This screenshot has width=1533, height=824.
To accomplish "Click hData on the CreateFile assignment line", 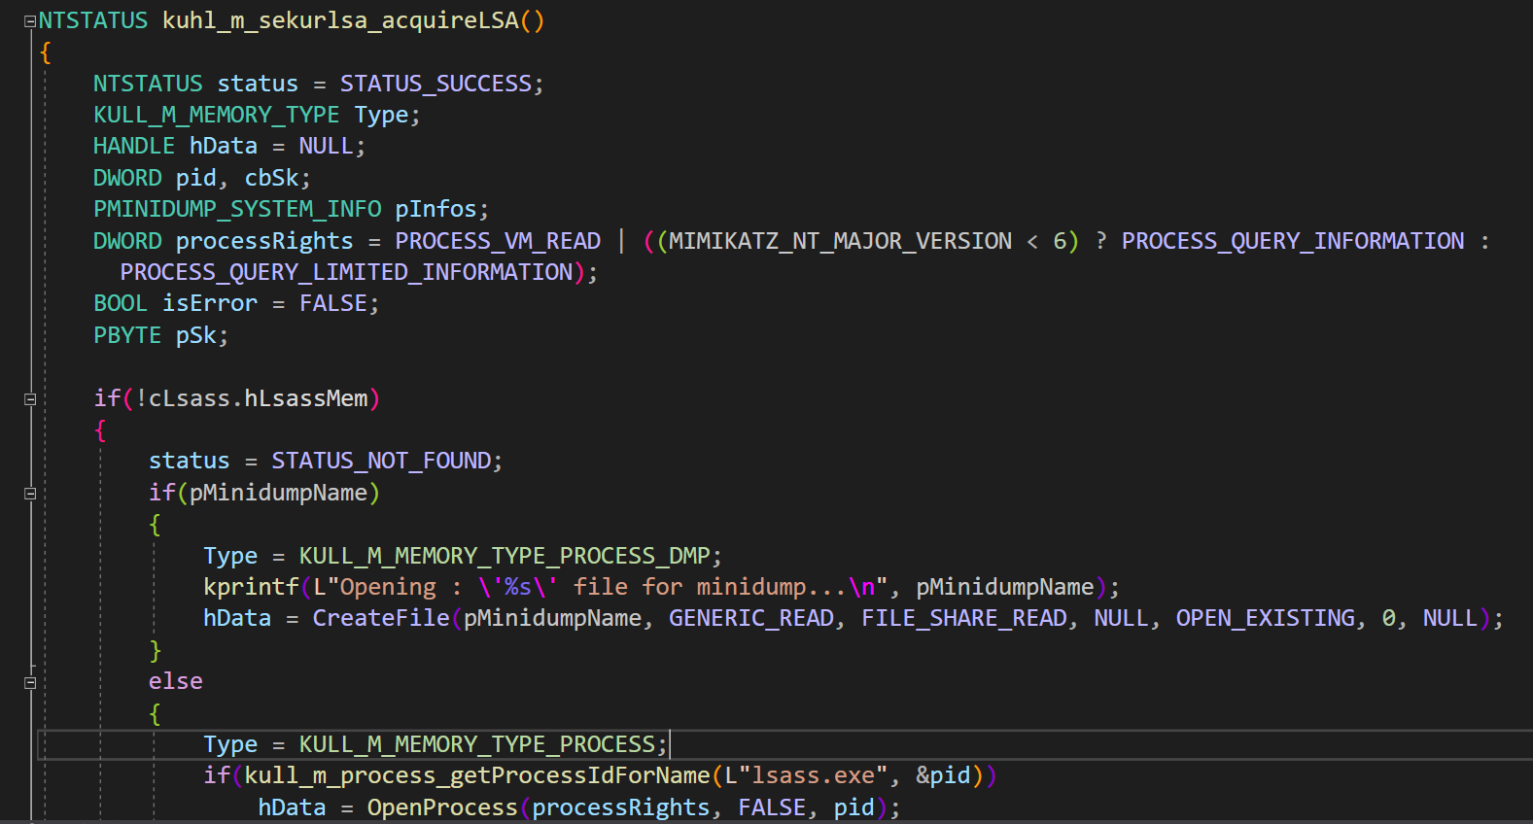I will coord(237,618).
